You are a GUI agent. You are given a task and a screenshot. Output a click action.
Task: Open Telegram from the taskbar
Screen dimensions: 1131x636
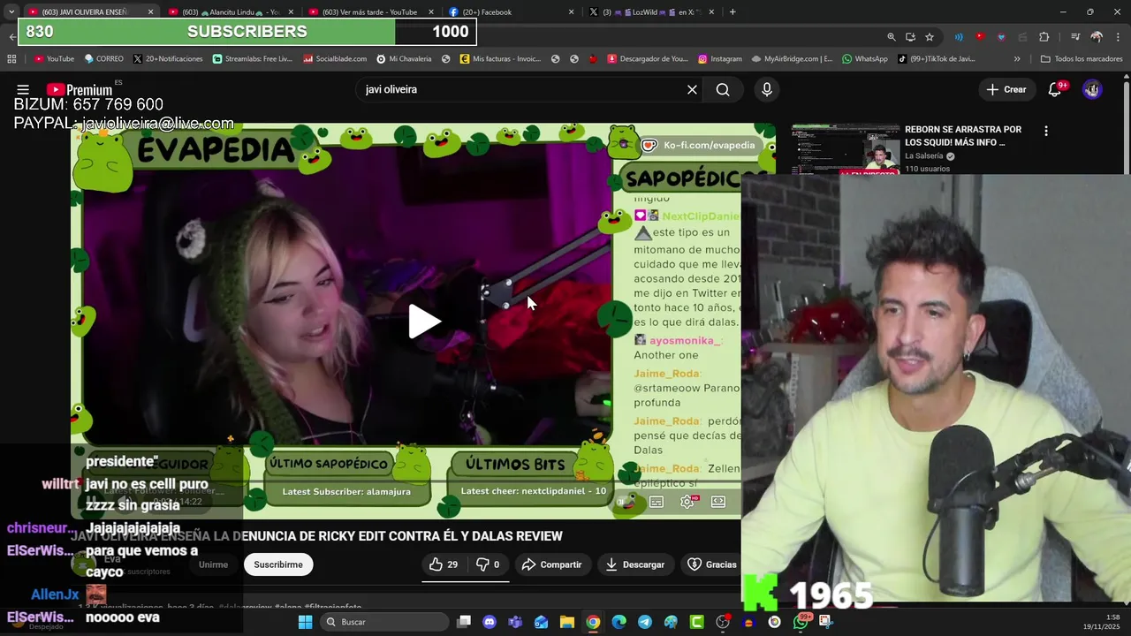(x=645, y=622)
